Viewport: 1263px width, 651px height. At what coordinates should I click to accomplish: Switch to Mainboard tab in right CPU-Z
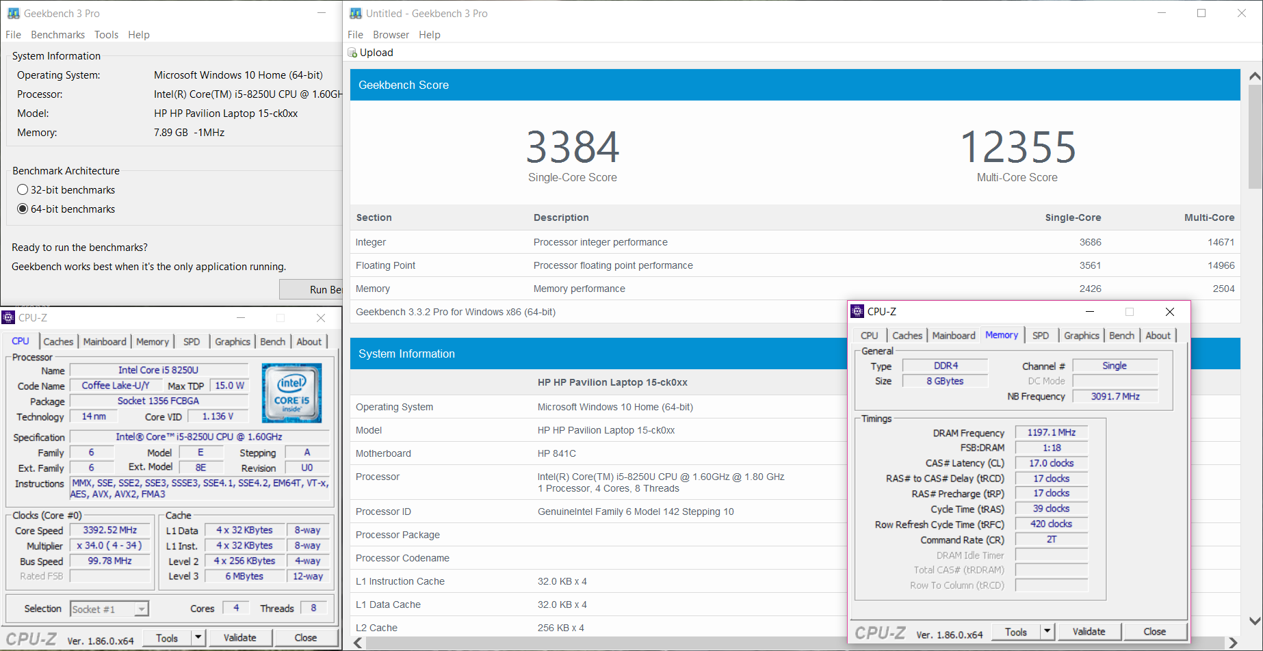(x=954, y=336)
